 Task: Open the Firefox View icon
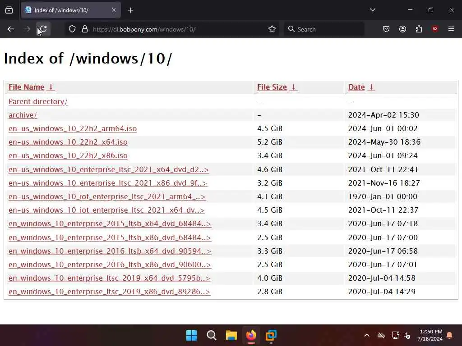[9, 10]
